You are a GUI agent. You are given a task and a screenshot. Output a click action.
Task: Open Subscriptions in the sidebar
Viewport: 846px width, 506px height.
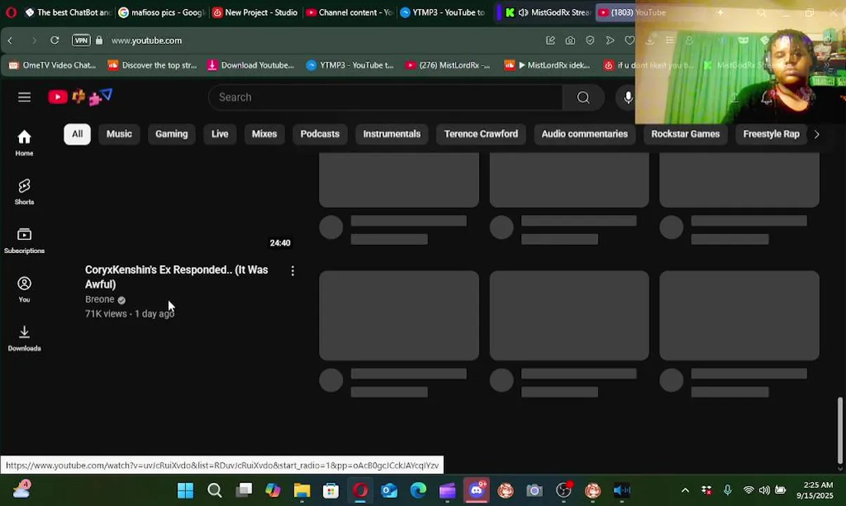tap(24, 240)
